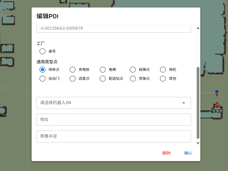
Task: Focus the 停靠半径 input field
Action: 114,136
